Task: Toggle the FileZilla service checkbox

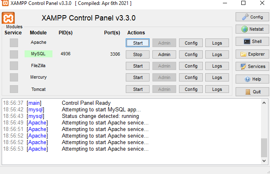Action: click(x=14, y=66)
